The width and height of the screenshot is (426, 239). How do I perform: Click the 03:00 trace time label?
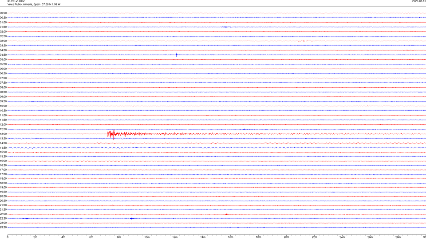point(3,41)
